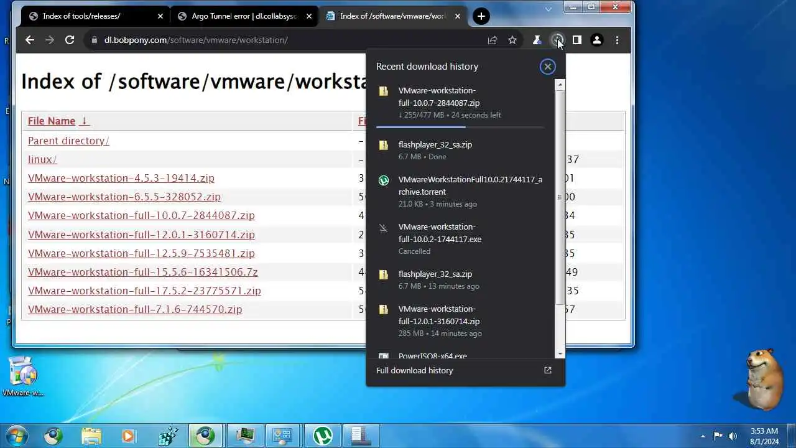Open the Chrome Labs flask icon
This screenshot has height=448, width=796.
537,40
